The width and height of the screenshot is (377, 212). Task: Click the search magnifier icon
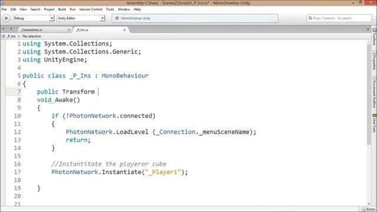point(310,18)
